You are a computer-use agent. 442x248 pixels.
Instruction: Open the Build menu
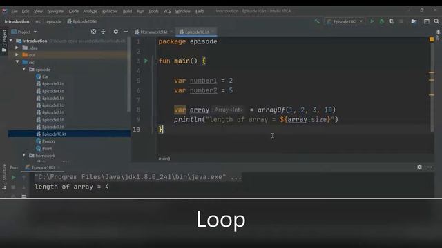[127, 11]
